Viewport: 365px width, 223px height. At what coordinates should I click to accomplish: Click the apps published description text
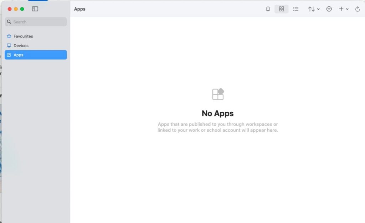(x=218, y=127)
